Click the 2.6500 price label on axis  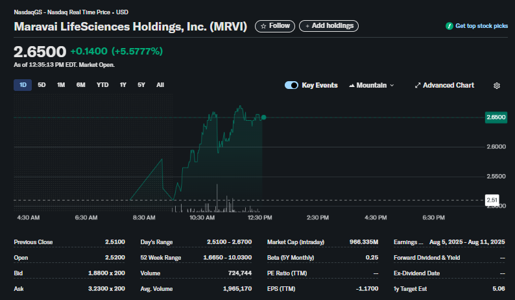point(496,118)
